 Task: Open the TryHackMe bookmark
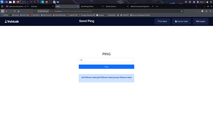pyautogui.click(x=110, y=15)
